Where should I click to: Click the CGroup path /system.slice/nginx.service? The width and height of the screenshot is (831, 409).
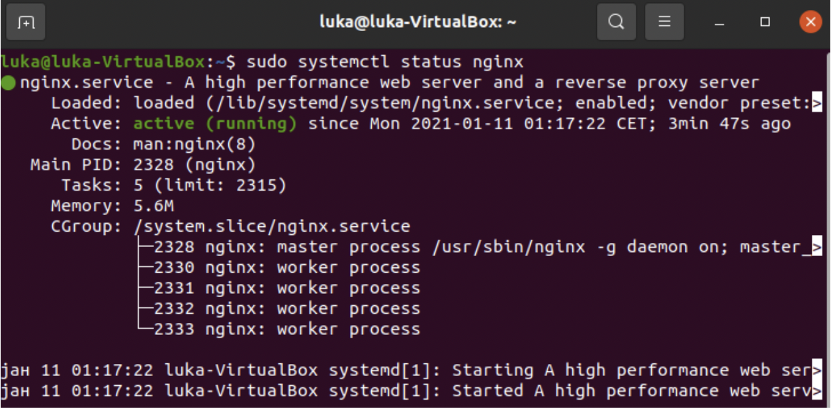272,226
